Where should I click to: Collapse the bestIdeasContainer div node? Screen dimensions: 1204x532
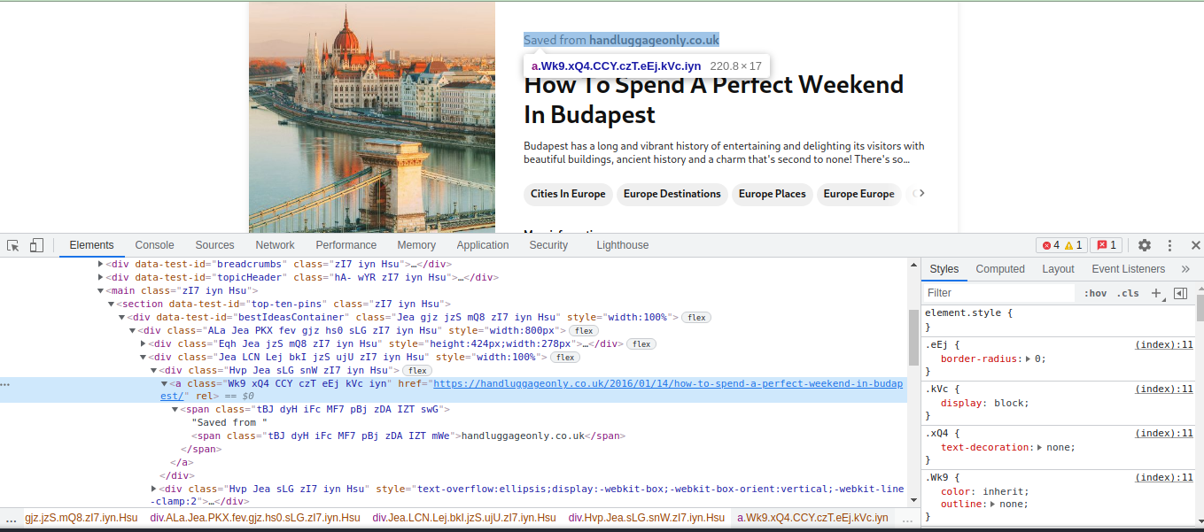[121, 317]
